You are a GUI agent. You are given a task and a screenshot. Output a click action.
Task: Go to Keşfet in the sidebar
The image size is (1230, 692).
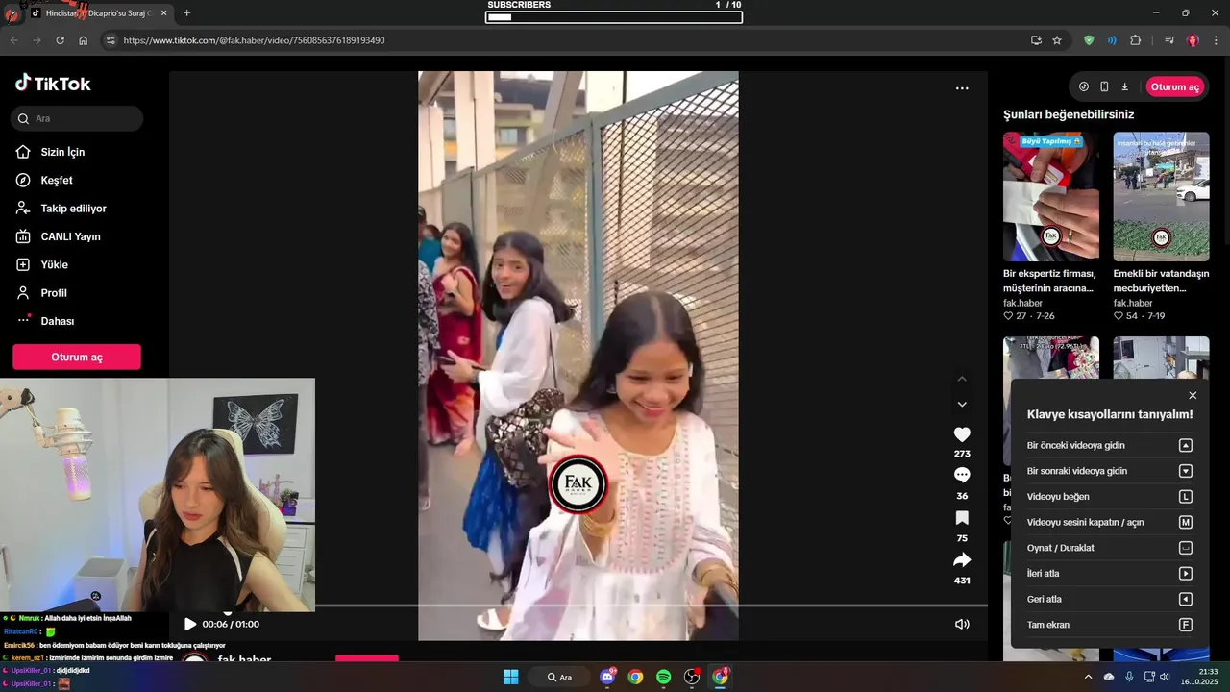57,180
